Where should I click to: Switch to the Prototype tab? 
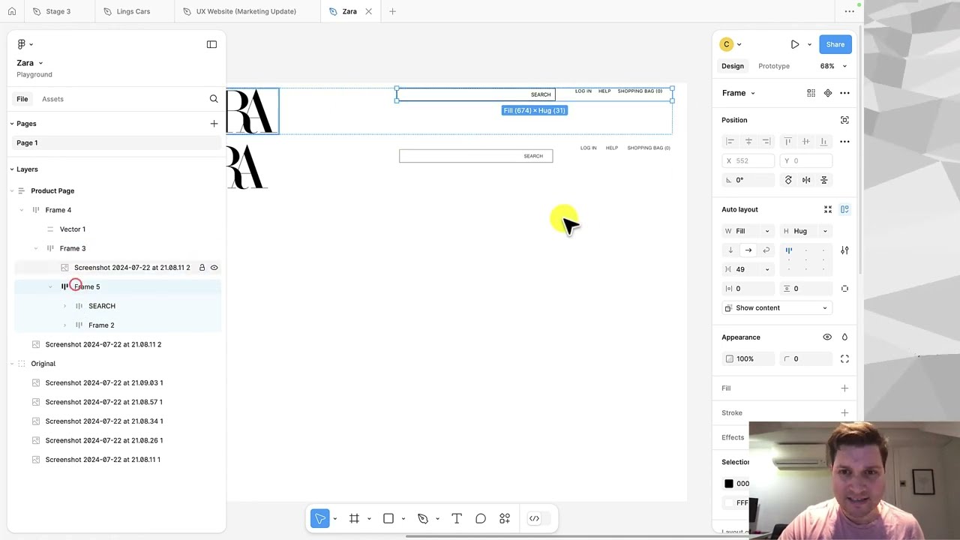774,66
